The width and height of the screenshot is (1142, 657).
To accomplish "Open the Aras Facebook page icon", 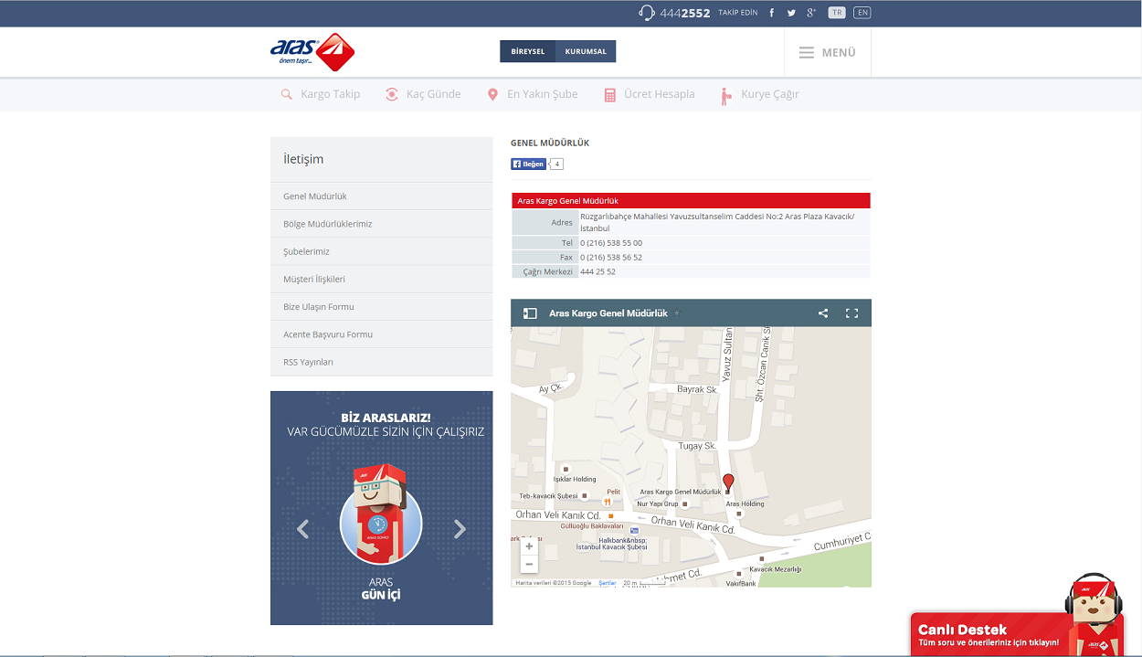I will point(772,13).
